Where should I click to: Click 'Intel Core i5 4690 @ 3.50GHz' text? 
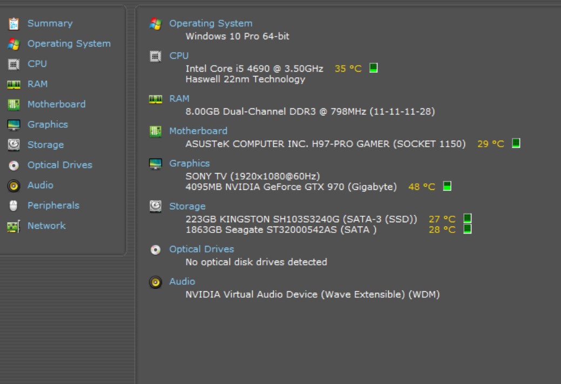pyautogui.click(x=254, y=68)
